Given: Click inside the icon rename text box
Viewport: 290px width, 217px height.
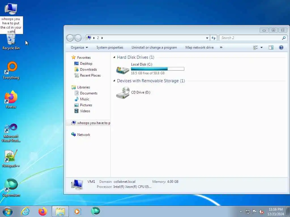Looking at the screenshot, I should [x=11, y=25].
